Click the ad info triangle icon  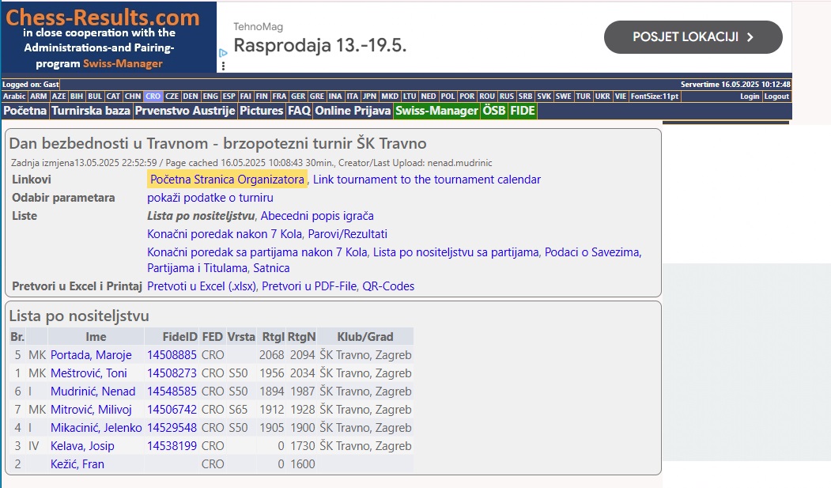(223, 53)
